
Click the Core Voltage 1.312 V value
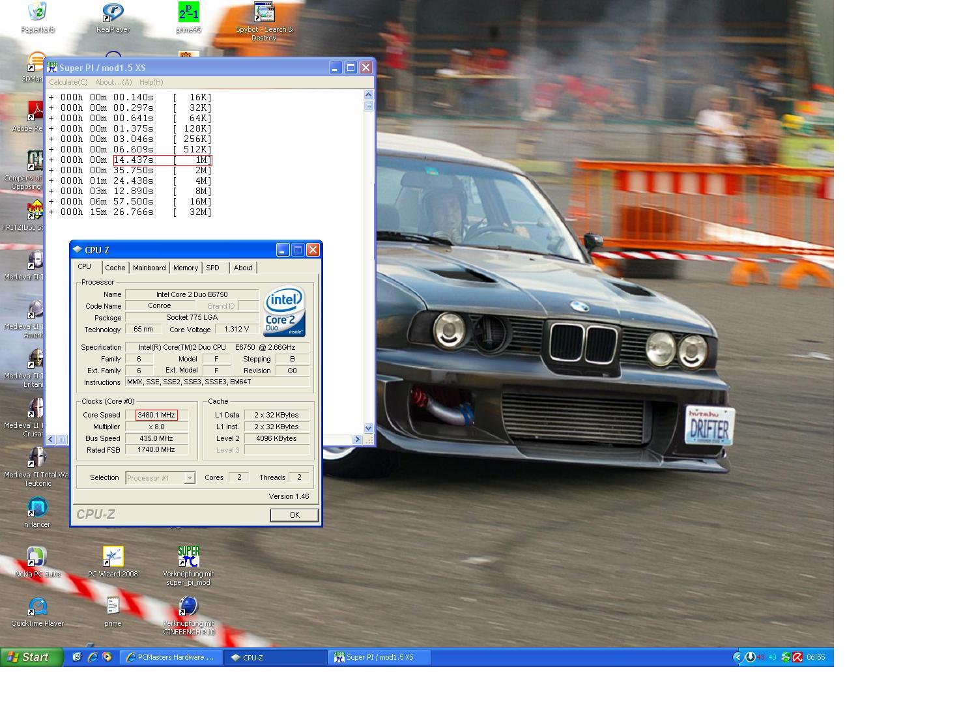pos(236,330)
